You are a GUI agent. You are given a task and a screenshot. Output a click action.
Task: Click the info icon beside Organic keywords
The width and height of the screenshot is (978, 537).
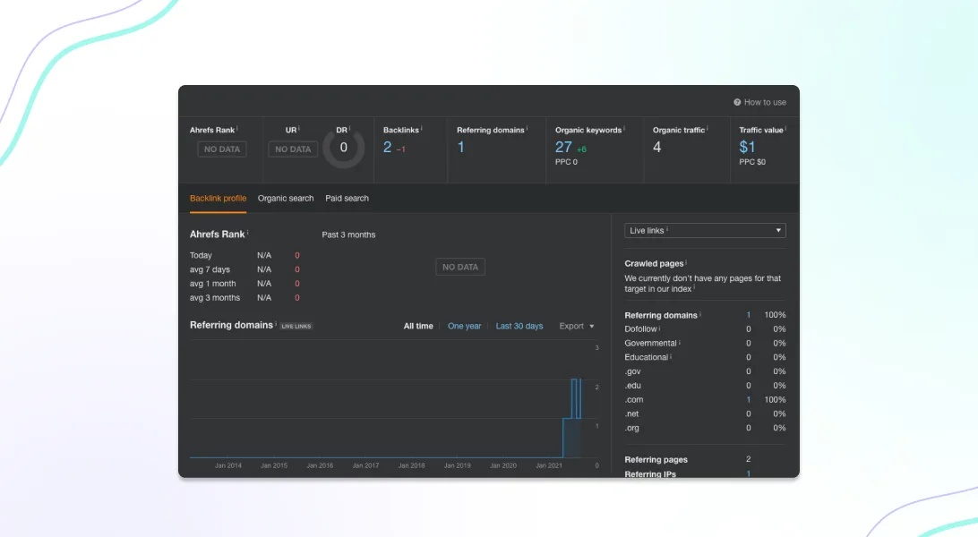tap(624, 128)
